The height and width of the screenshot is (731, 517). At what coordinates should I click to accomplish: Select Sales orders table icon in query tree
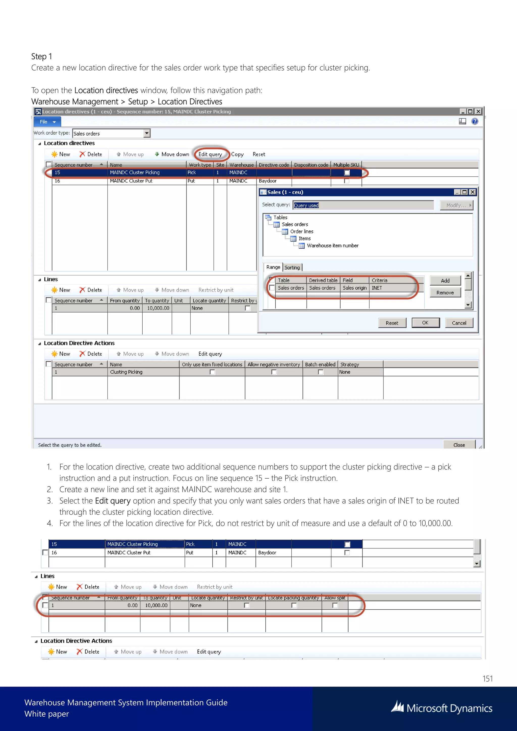point(277,224)
